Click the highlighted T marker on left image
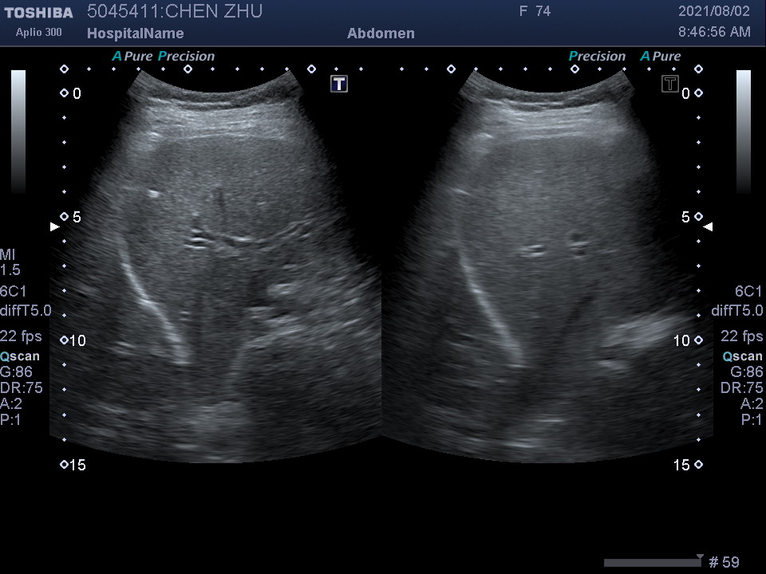The image size is (766, 574). click(339, 84)
